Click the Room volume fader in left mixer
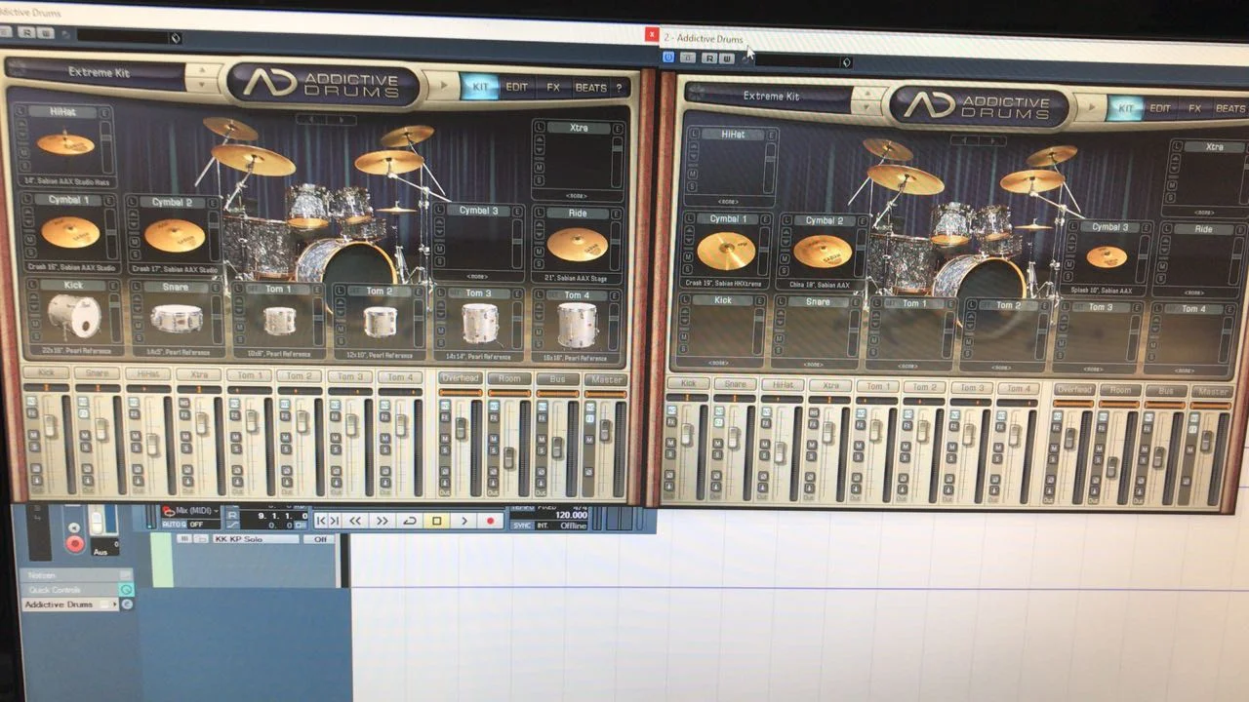 pyautogui.click(x=508, y=457)
